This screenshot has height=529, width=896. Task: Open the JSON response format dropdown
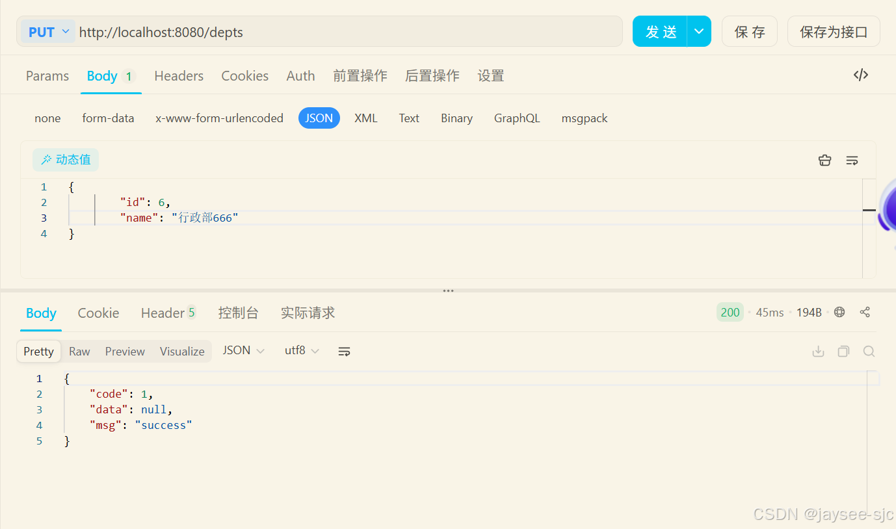tap(243, 350)
